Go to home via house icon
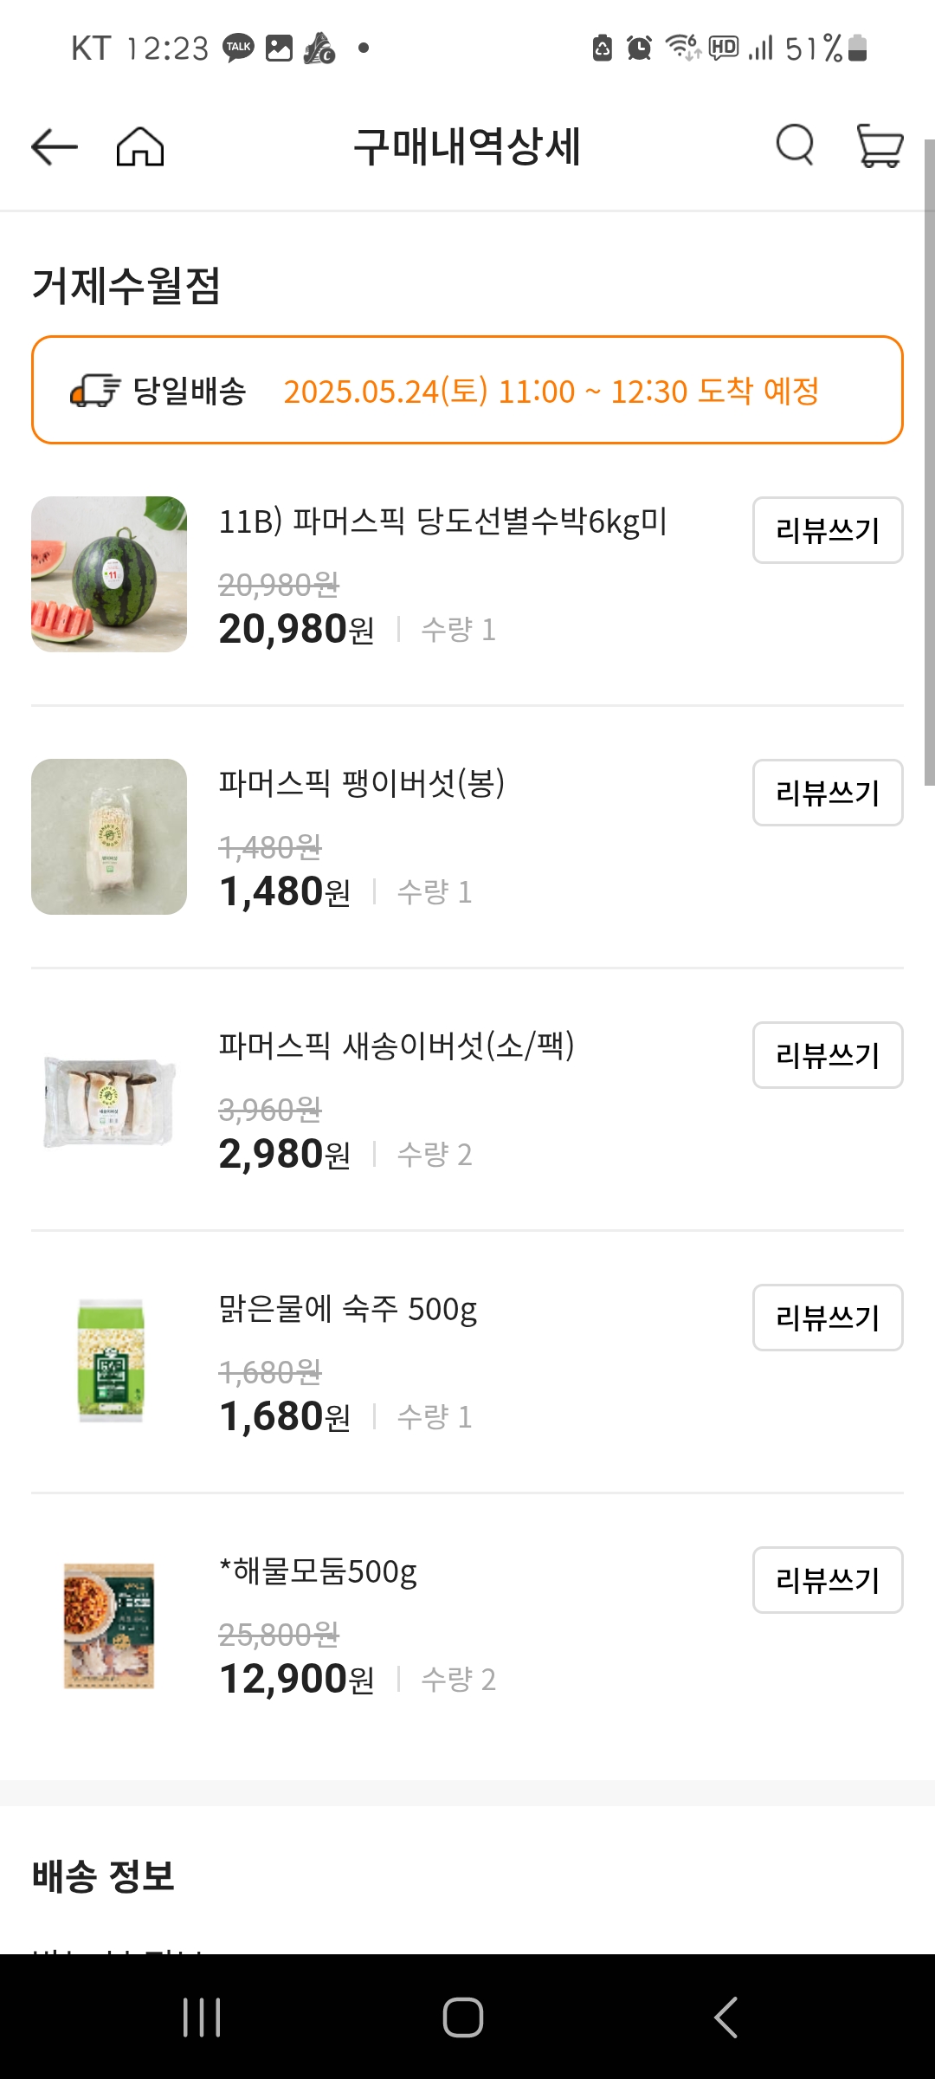935x2079 pixels. [x=140, y=146]
